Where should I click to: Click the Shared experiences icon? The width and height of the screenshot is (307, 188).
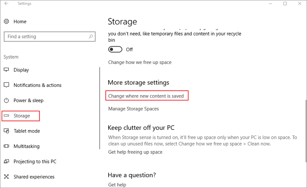point(7,177)
